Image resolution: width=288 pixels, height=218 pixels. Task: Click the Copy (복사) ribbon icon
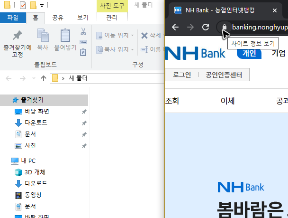(43, 35)
